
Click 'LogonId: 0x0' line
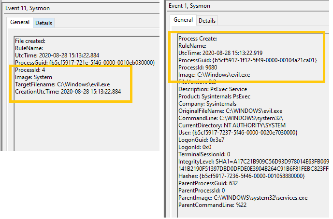pos(195,147)
